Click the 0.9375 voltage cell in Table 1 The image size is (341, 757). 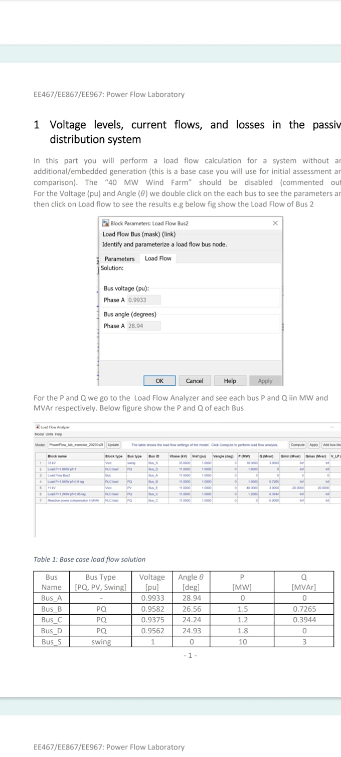152,620
